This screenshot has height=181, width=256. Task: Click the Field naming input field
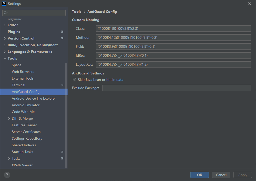(173, 46)
